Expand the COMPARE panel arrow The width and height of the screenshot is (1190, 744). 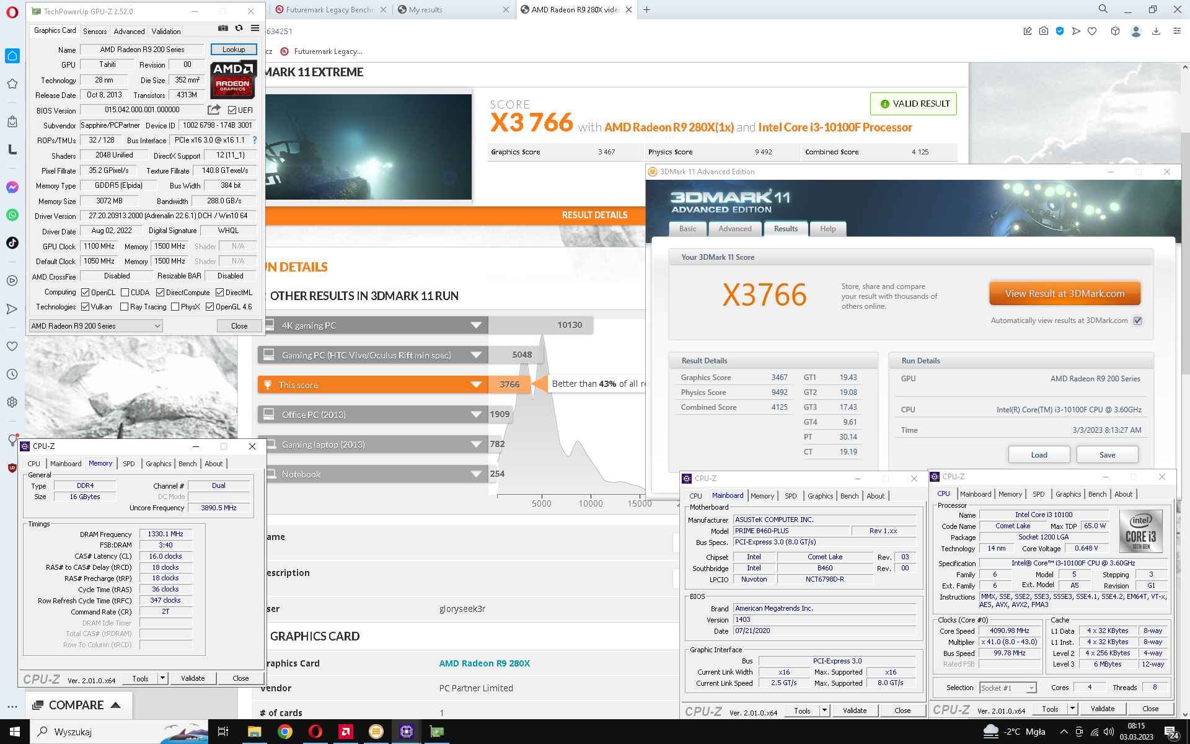click(x=115, y=705)
